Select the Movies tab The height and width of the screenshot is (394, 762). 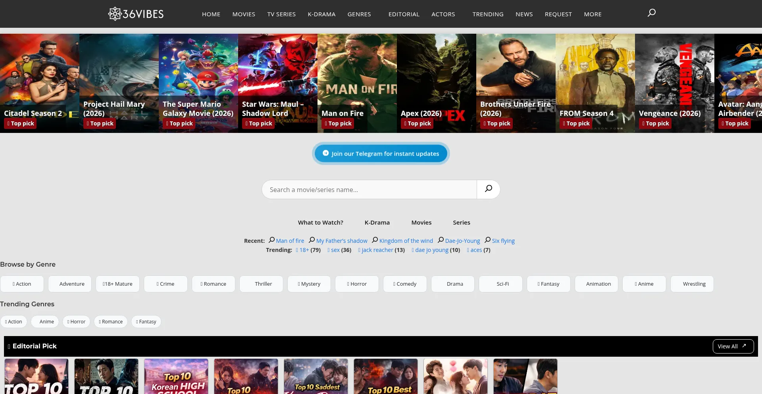click(x=421, y=223)
